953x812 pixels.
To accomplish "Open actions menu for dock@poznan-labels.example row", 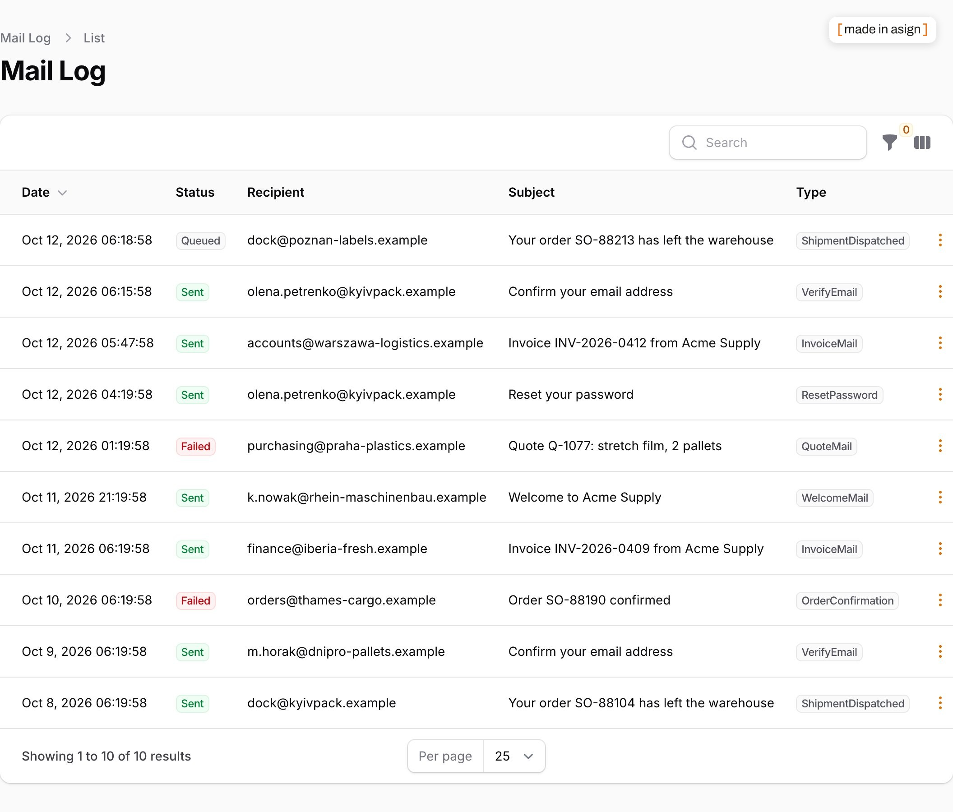I will (939, 240).
